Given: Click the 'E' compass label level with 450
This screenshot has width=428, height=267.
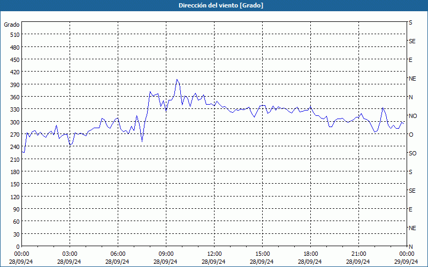Looking at the screenshot, I should pyautogui.click(x=410, y=60).
